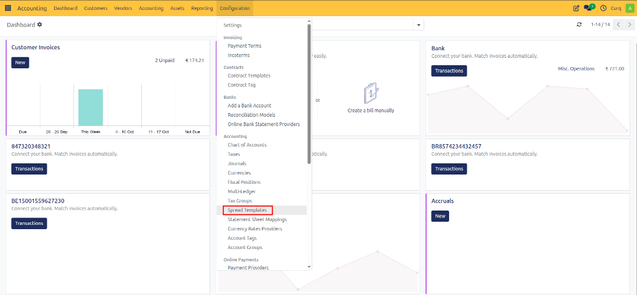Screen dimensions: 637x295
Task: Open the Vendors menu
Action: pyautogui.click(x=123, y=8)
